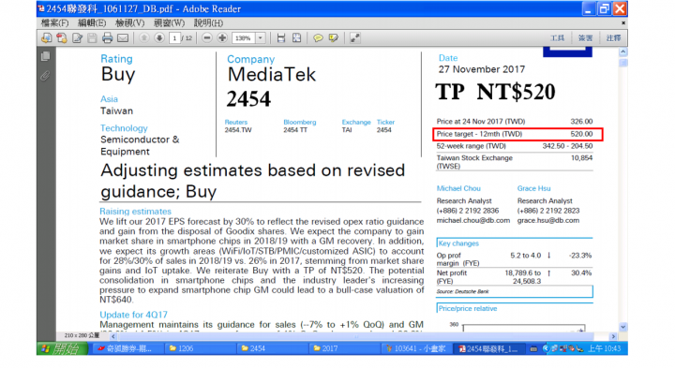Click the greyed-out save disk icon
675x368 pixels.
pos(92,38)
